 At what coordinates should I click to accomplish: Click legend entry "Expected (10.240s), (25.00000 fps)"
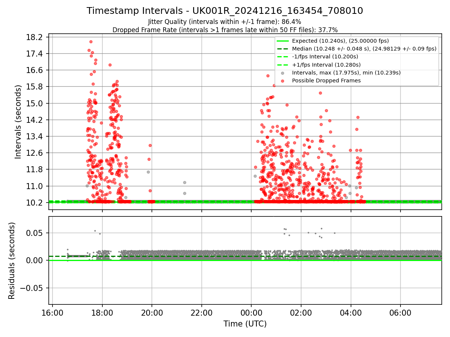pos(340,41)
